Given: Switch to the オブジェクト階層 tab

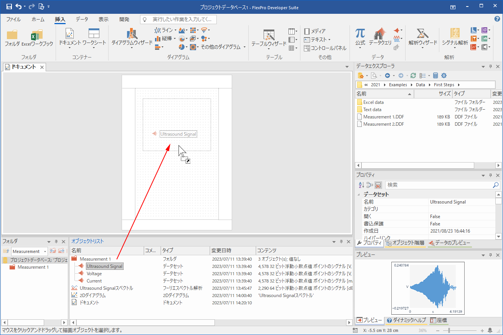Looking at the screenshot, I should tap(405, 243).
